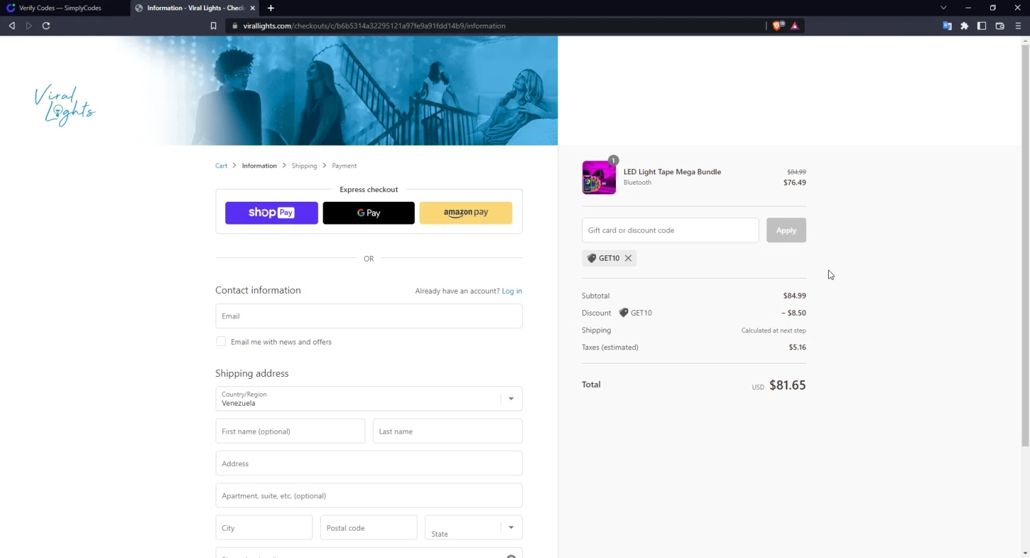Open Brave Shields lion icon
This screenshot has width=1030, height=558.
pyautogui.click(x=778, y=26)
